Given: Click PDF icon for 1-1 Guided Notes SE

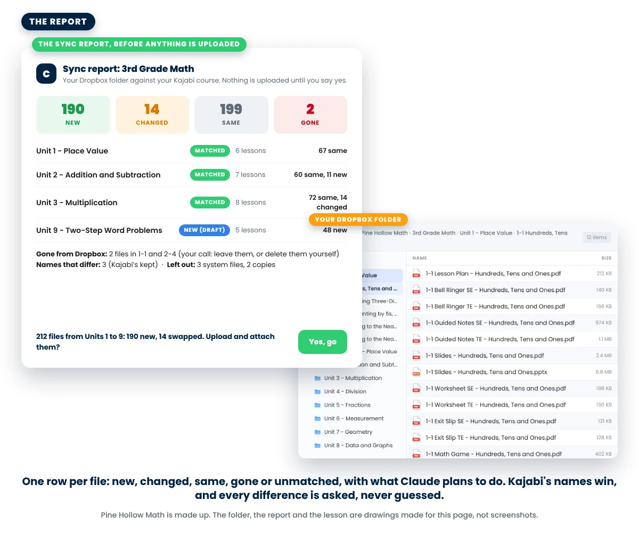Looking at the screenshot, I should [416, 323].
